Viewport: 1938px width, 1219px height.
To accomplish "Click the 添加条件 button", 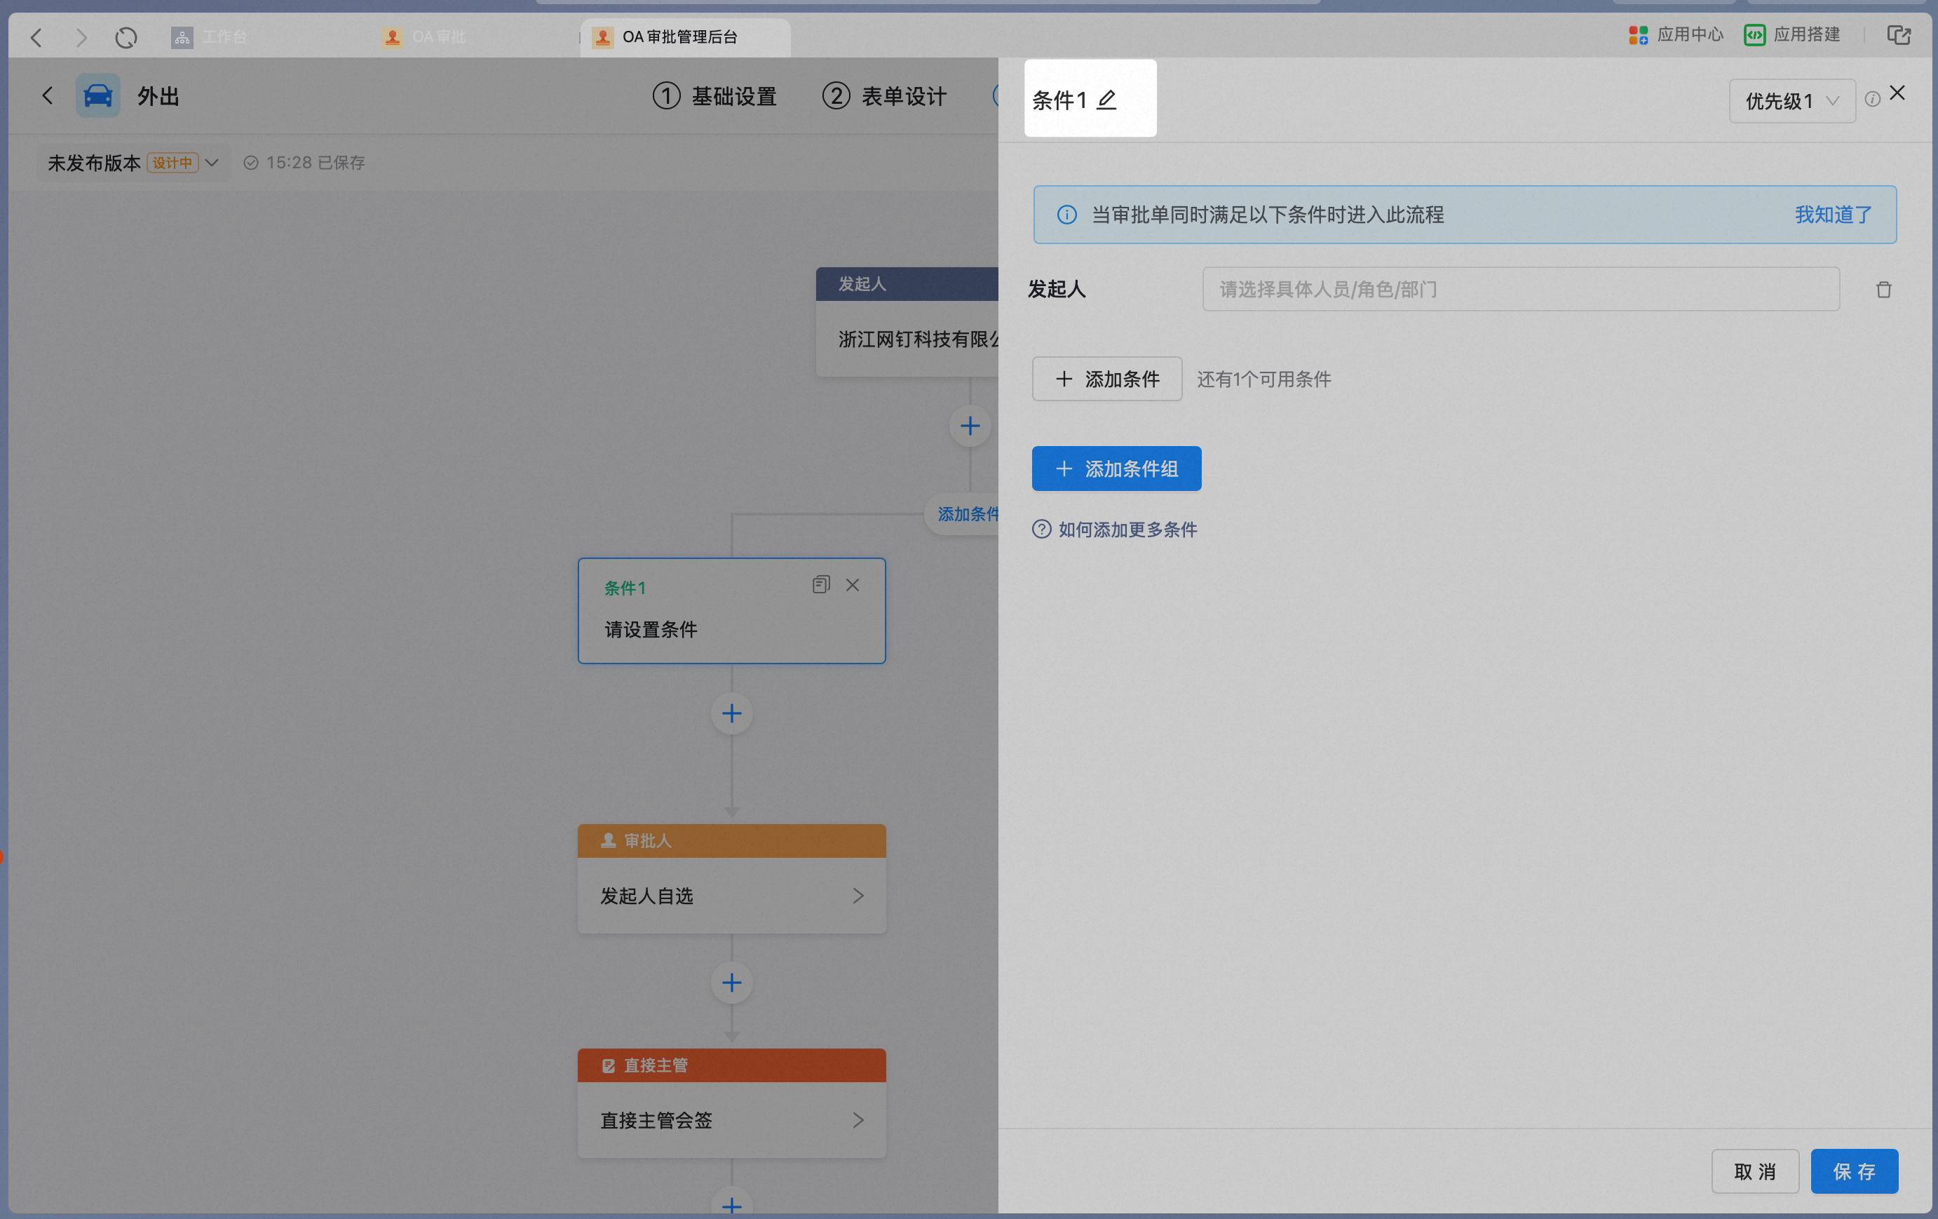I will click(x=1106, y=379).
